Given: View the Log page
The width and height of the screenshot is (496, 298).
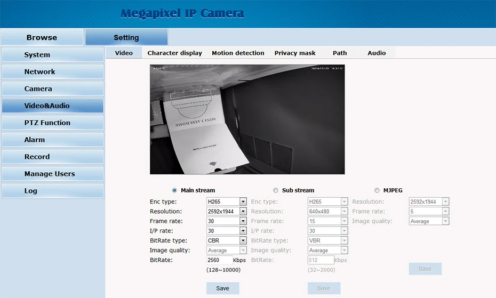Looking at the screenshot, I should (52, 191).
